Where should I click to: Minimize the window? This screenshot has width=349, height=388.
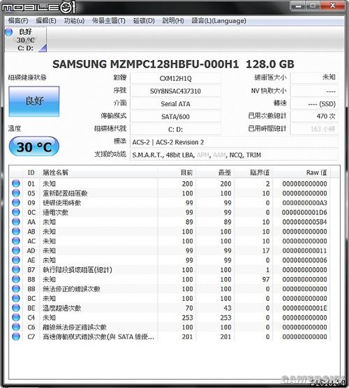click(298, 6)
